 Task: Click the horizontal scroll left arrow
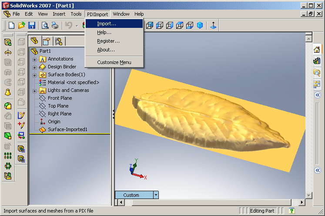tap(121, 202)
